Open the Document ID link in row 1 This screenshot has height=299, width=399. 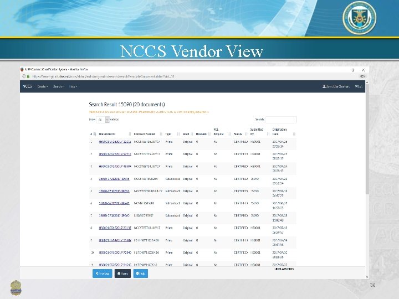pyautogui.click(x=115, y=142)
